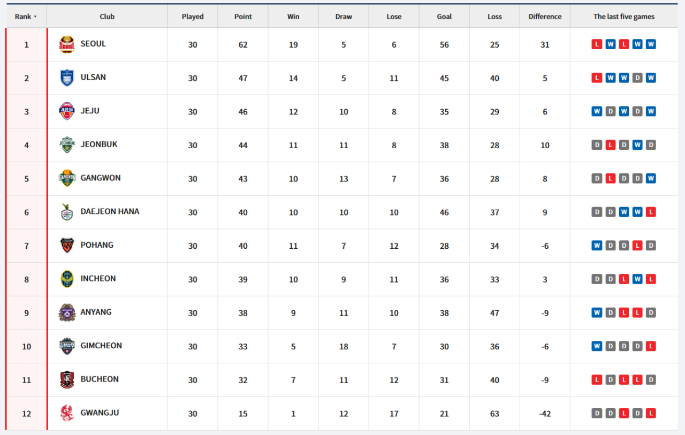Click Seoul's first last-five result badge

597,44
